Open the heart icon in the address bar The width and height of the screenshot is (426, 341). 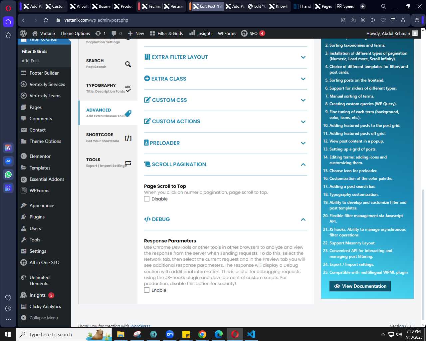pyautogui.click(x=383, y=20)
